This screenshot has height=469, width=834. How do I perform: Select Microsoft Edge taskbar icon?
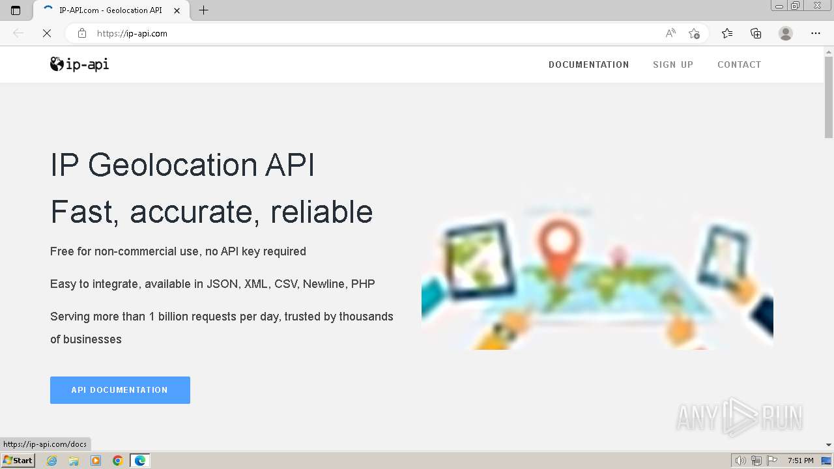(140, 461)
